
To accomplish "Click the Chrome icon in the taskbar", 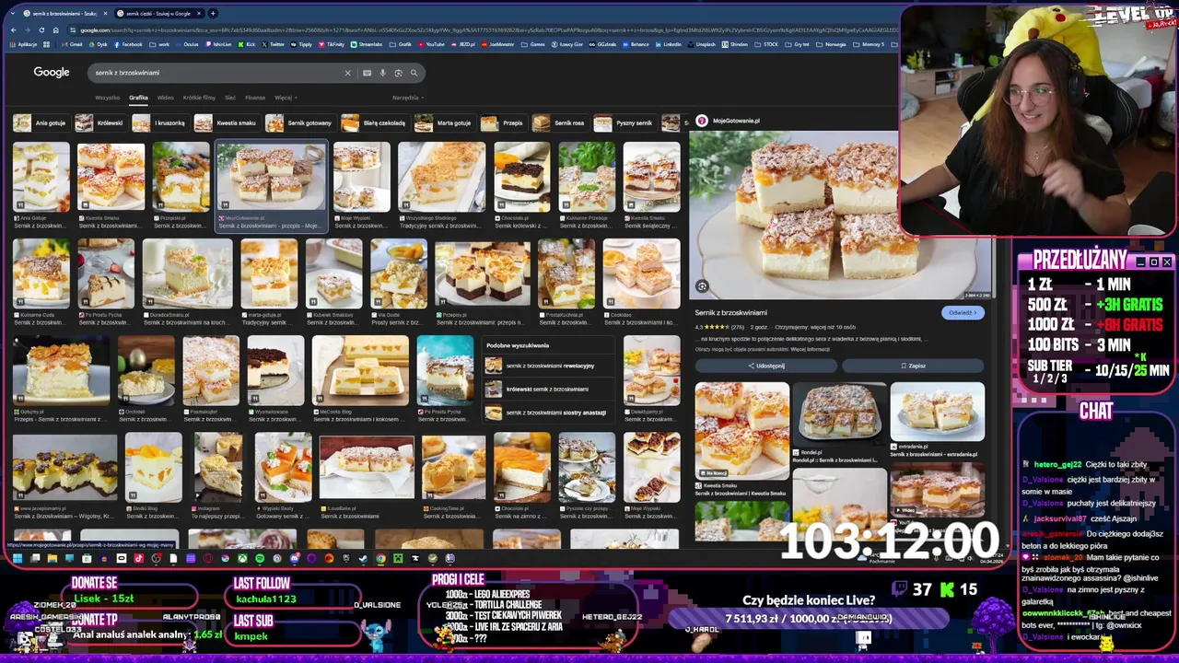I will (380, 558).
